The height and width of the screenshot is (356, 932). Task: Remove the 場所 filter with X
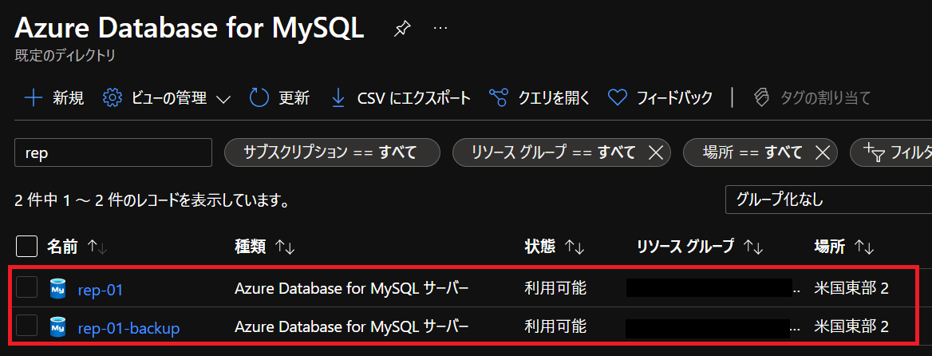tap(822, 152)
